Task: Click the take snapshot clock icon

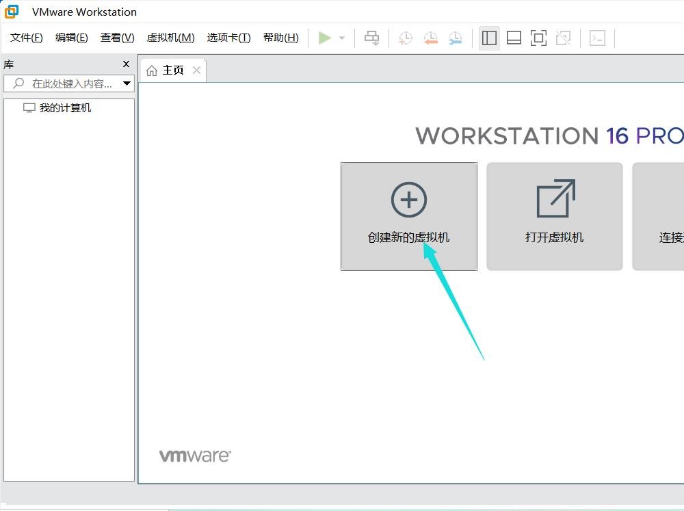Action: 406,38
